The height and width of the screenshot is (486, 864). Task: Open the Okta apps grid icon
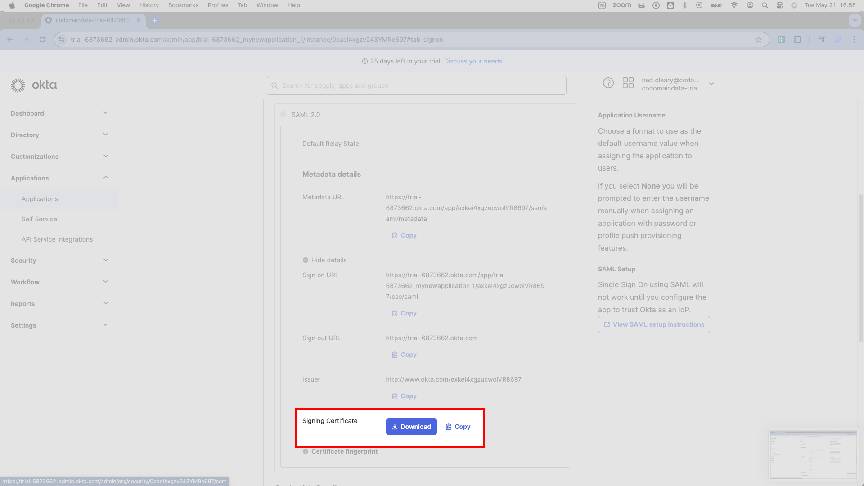pyautogui.click(x=628, y=83)
